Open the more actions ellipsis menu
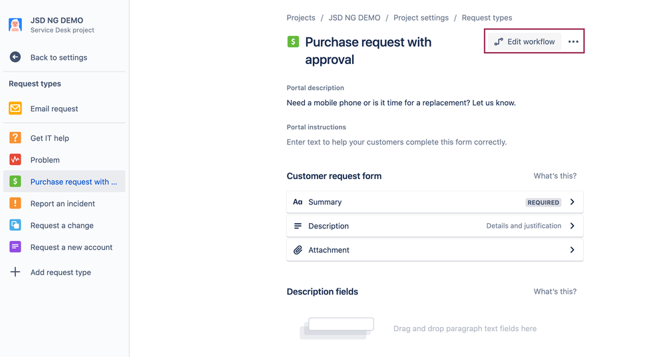This screenshot has width=665, height=357. (573, 41)
